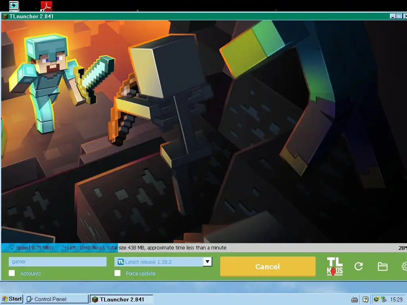Open the launcher settings gear
This screenshot has height=305, width=407.
[x=404, y=266]
